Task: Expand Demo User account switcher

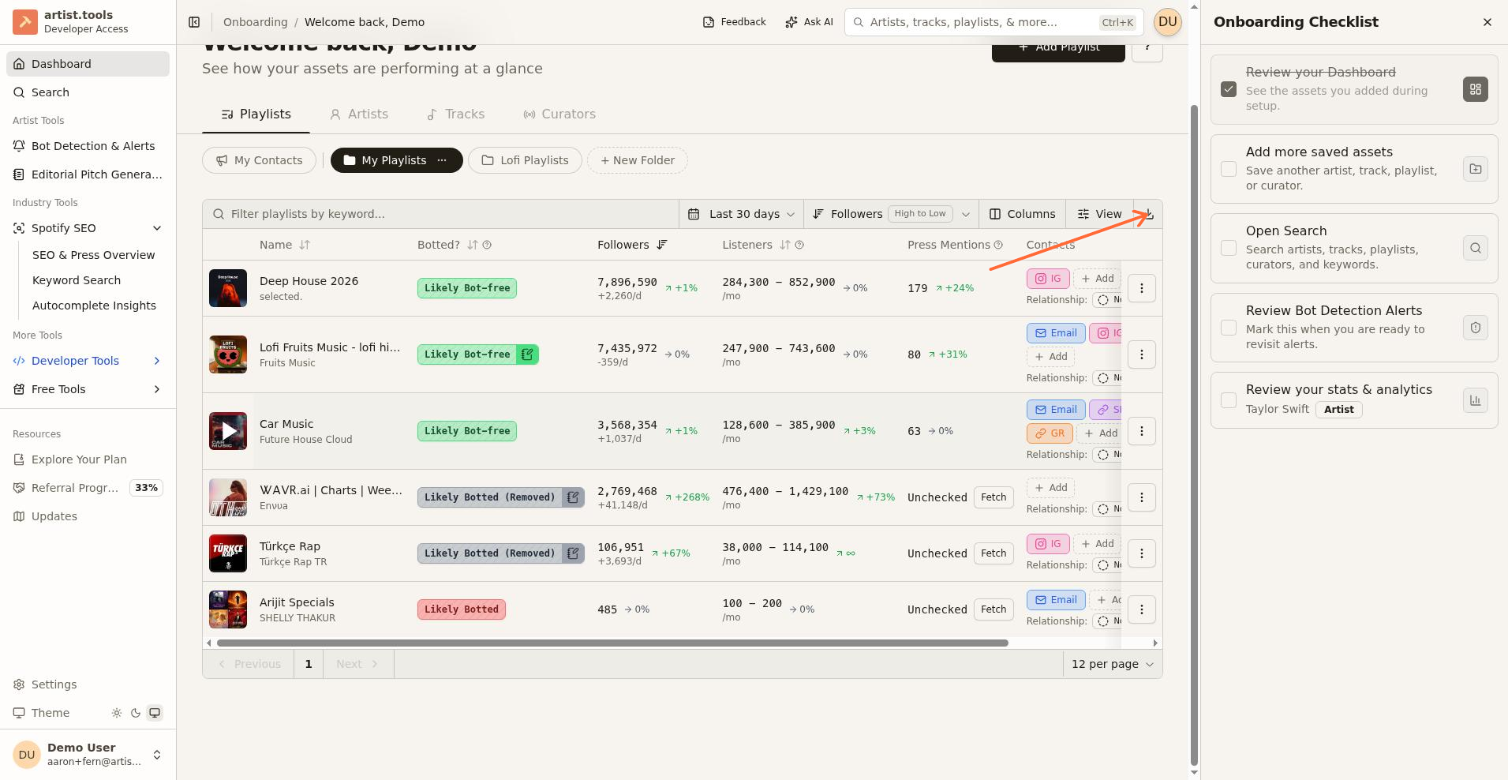Action: [88, 755]
